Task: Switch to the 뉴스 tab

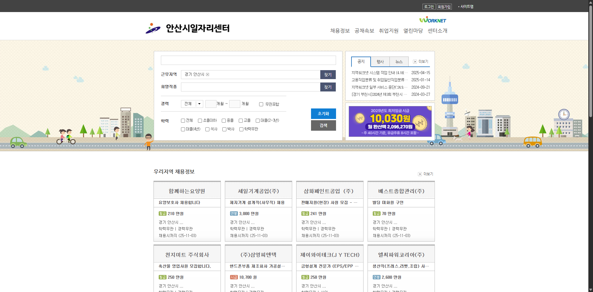Action: (399, 61)
